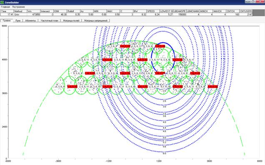Click the Method column header
Viewport: 265px width, 165px height.
tap(20, 11)
